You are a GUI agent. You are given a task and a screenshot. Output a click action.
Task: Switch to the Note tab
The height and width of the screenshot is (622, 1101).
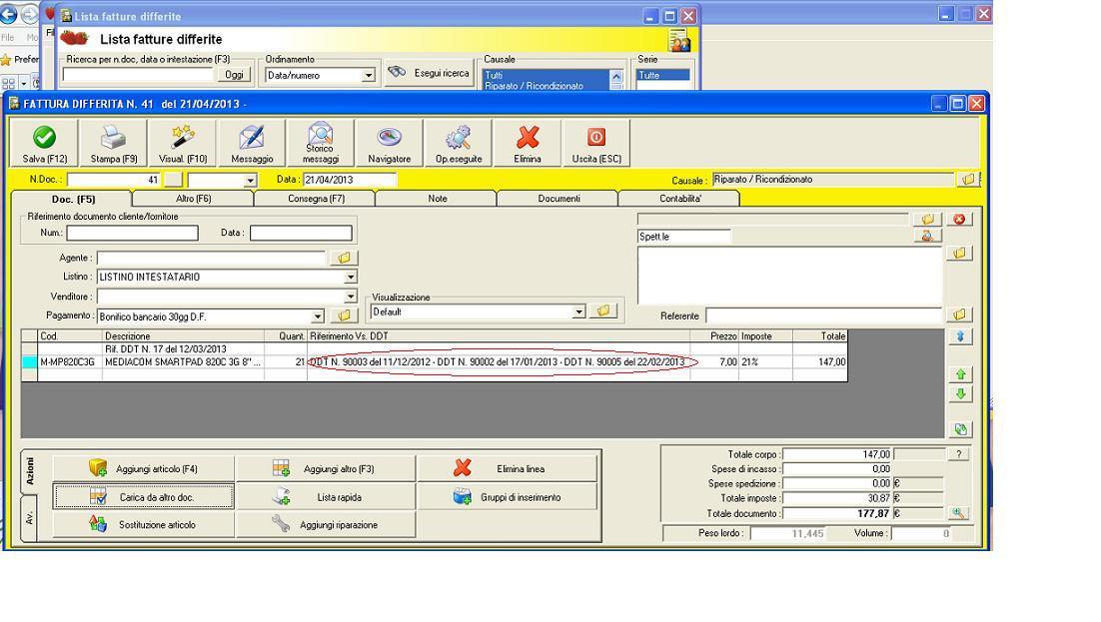coord(438,199)
